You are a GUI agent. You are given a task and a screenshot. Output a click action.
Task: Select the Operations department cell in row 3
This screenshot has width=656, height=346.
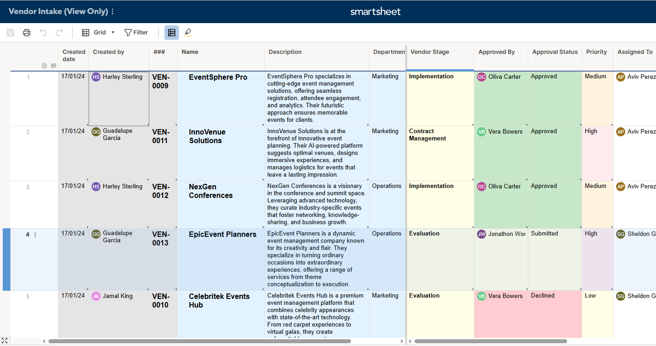click(387, 205)
